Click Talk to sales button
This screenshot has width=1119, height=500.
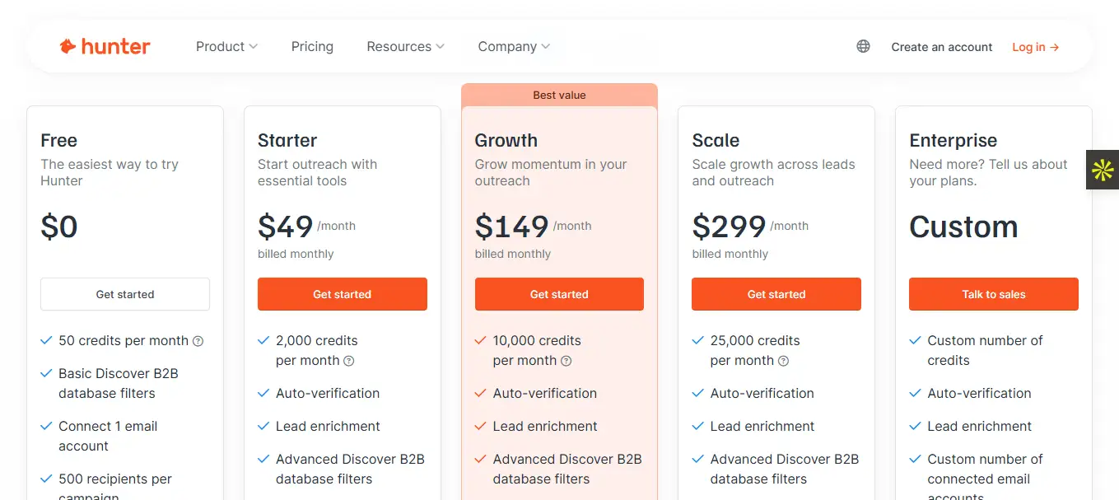[994, 294]
